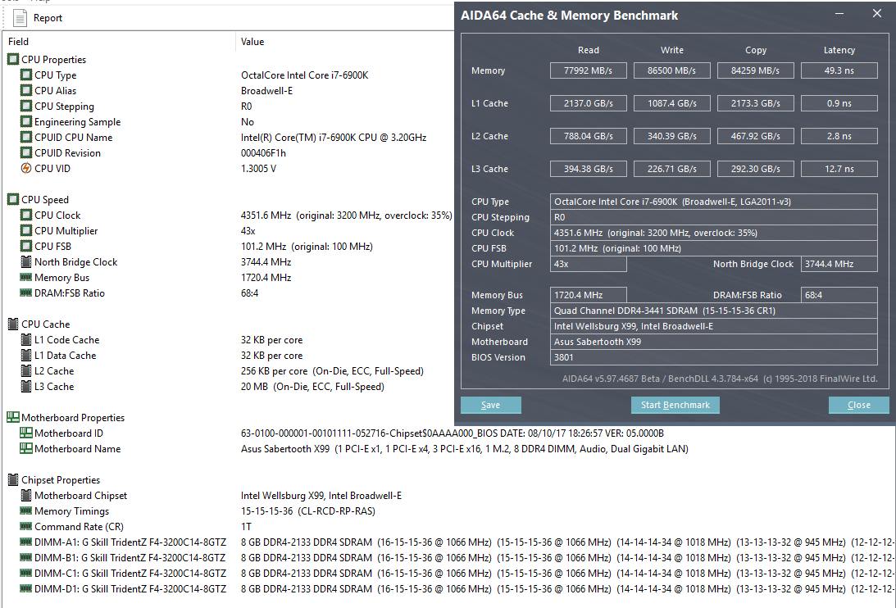The width and height of the screenshot is (896, 608).
Task: Click the Memory Copy result 84259 MB/s
Action: (756, 70)
